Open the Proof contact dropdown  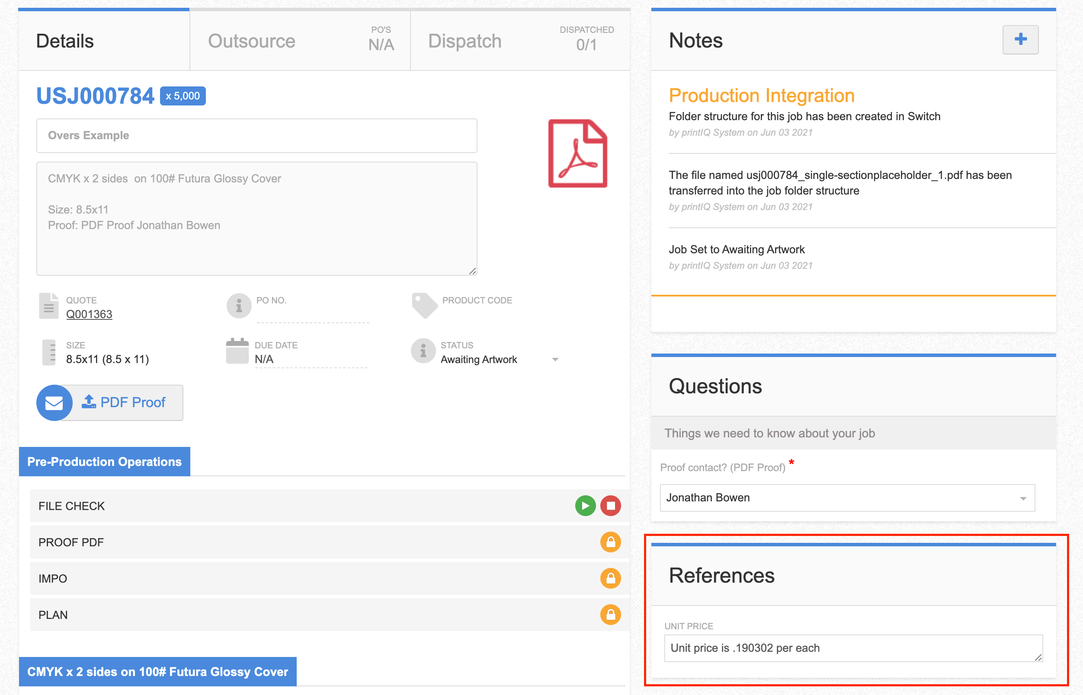pos(847,498)
